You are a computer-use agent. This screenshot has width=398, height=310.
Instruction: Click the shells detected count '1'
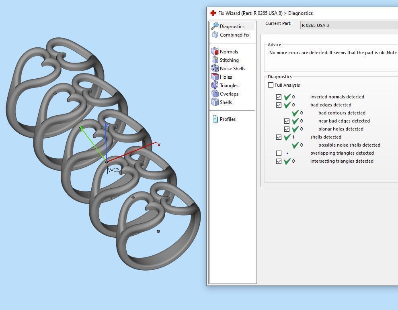point(293,137)
